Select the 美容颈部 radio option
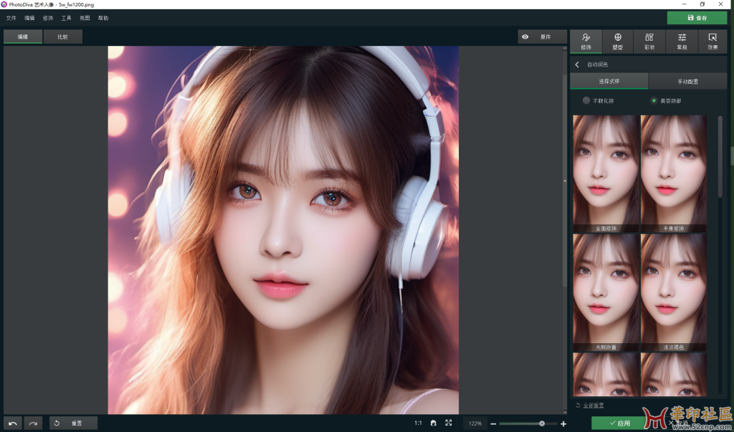Viewport: 734px width, 432px height. (654, 100)
